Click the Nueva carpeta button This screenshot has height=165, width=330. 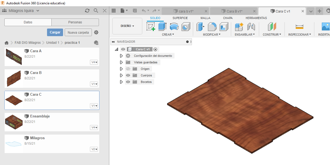(x=78, y=32)
